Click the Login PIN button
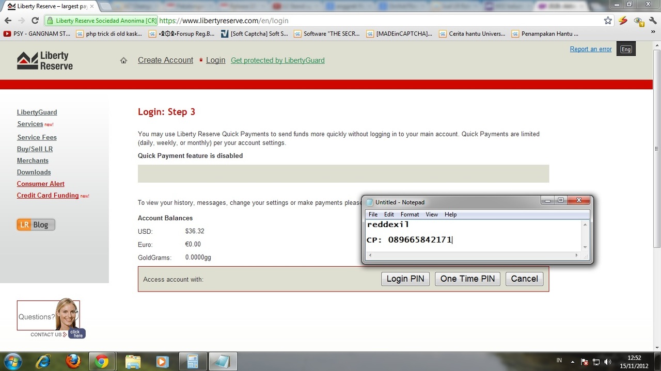The image size is (661, 371). click(x=405, y=279)
